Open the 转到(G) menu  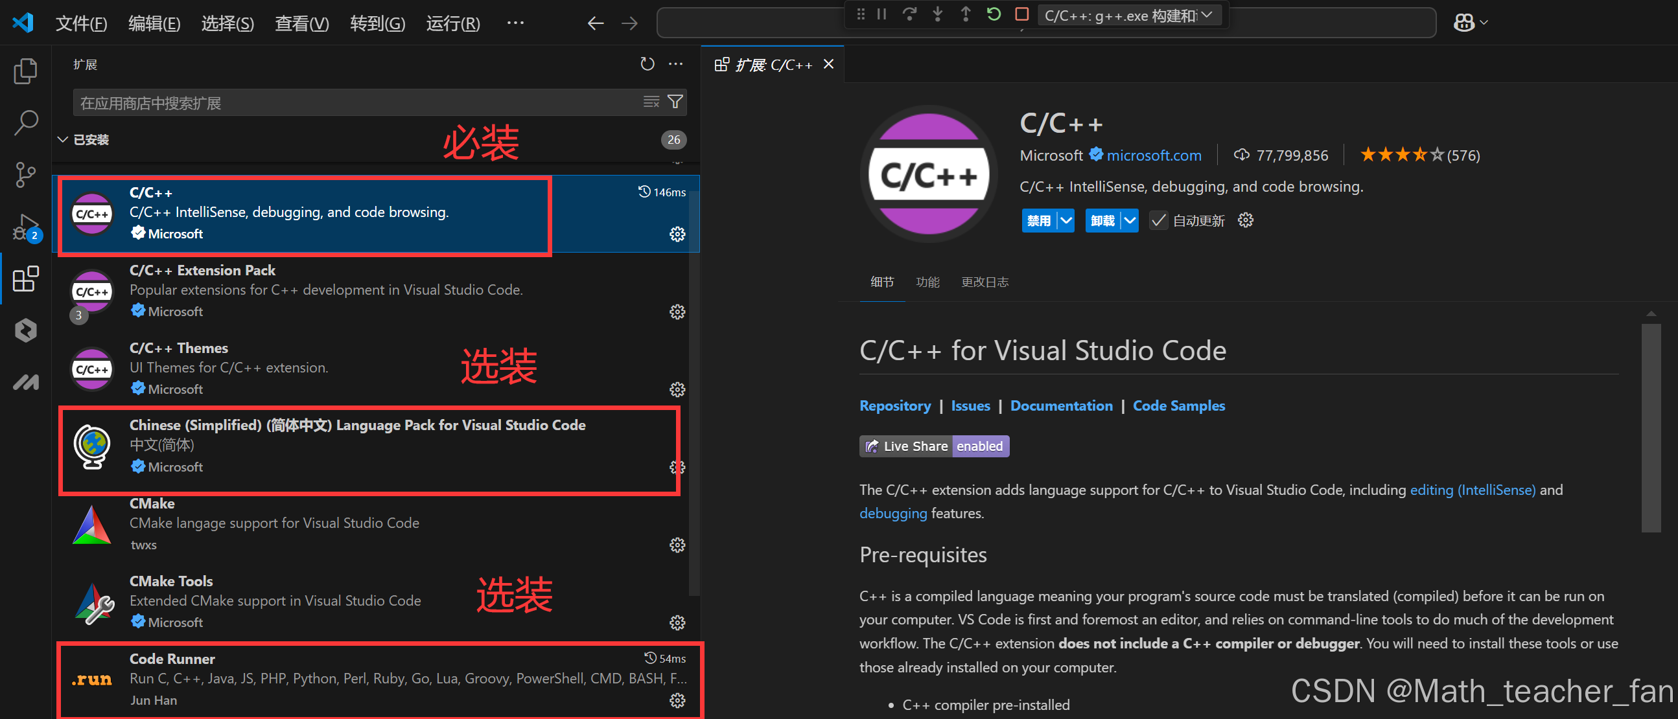coord(377,23)
